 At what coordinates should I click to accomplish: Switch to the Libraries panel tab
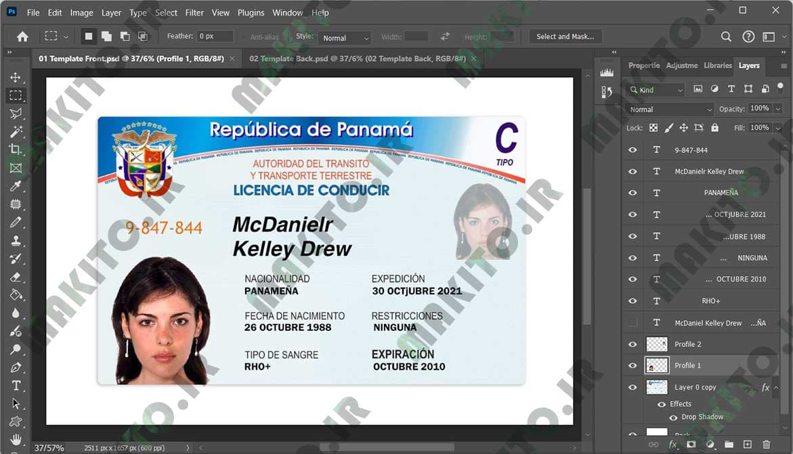pyautogui.click(x=718, y=65)
